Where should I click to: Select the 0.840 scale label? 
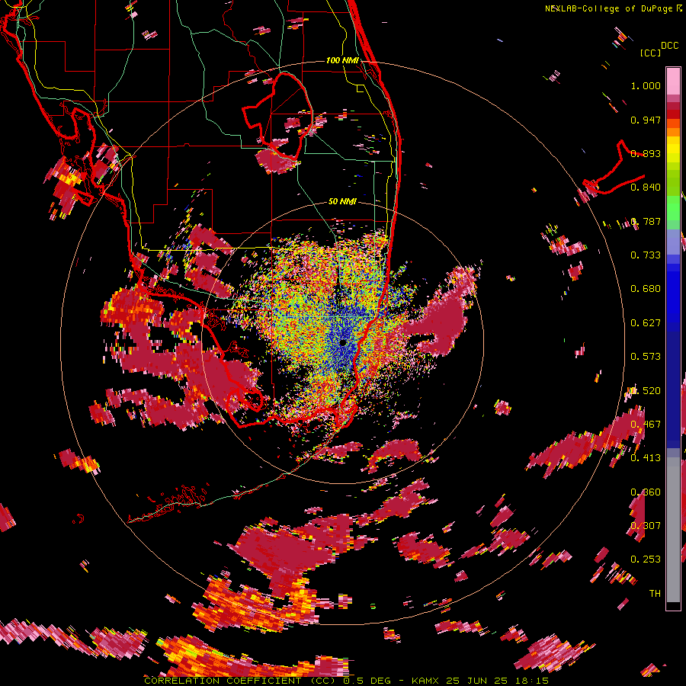(646, 188)
